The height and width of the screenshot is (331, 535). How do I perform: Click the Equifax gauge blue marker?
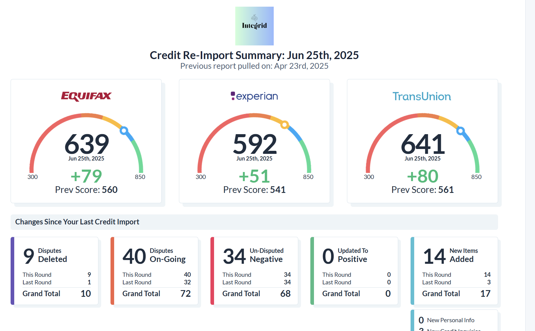tap(124, 131)
